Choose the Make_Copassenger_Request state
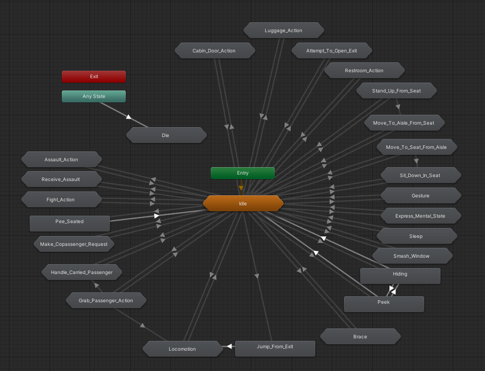This screenshot has height=371, width=485. coord(74,244)
